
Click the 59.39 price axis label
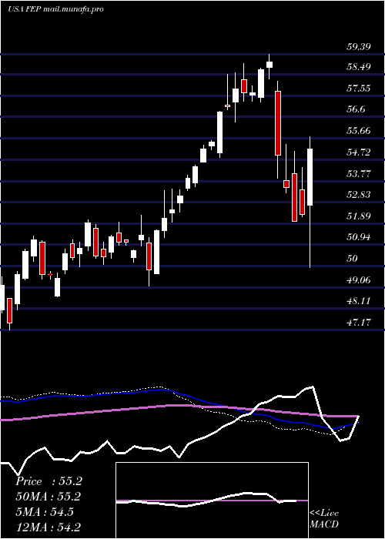tap(358, 46)
